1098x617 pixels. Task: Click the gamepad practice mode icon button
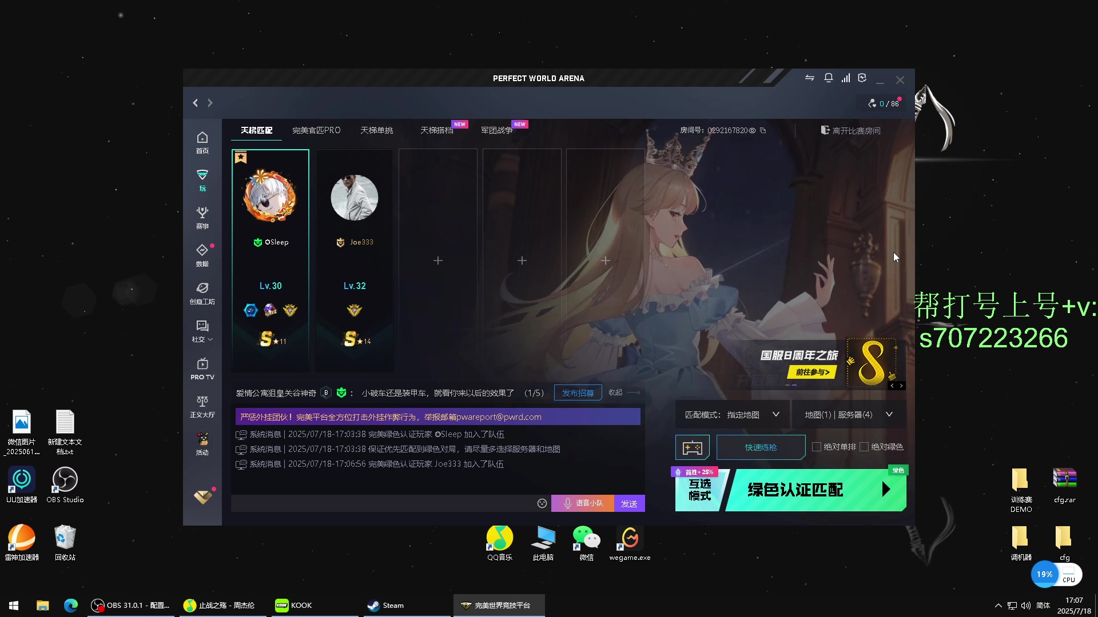click(692, 447)
